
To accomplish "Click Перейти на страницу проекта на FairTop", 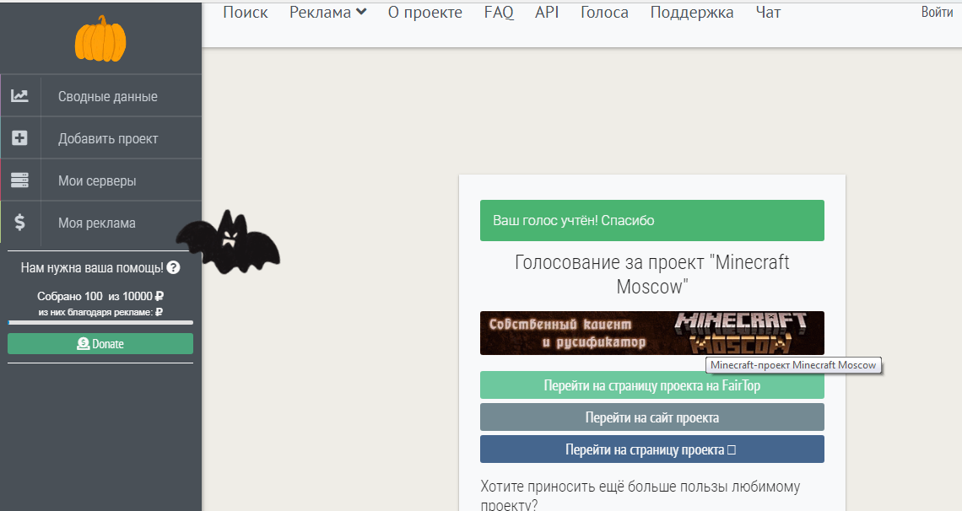I will pyautogui.click(x=651, y=385).
